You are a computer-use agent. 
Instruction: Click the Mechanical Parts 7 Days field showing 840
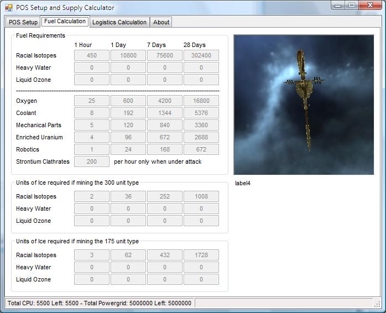coord(165,125)
